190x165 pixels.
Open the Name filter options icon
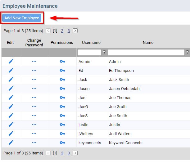(187, 52)
